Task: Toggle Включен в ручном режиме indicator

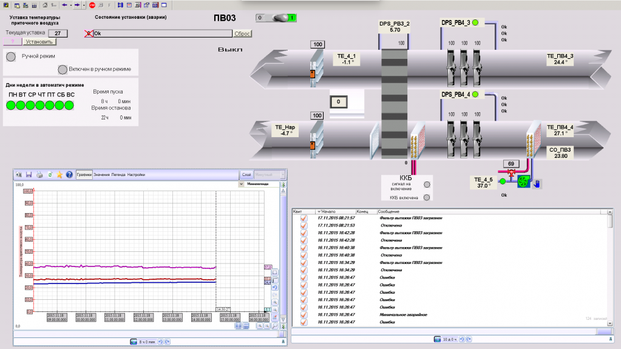Action: (x=63, y=70)
